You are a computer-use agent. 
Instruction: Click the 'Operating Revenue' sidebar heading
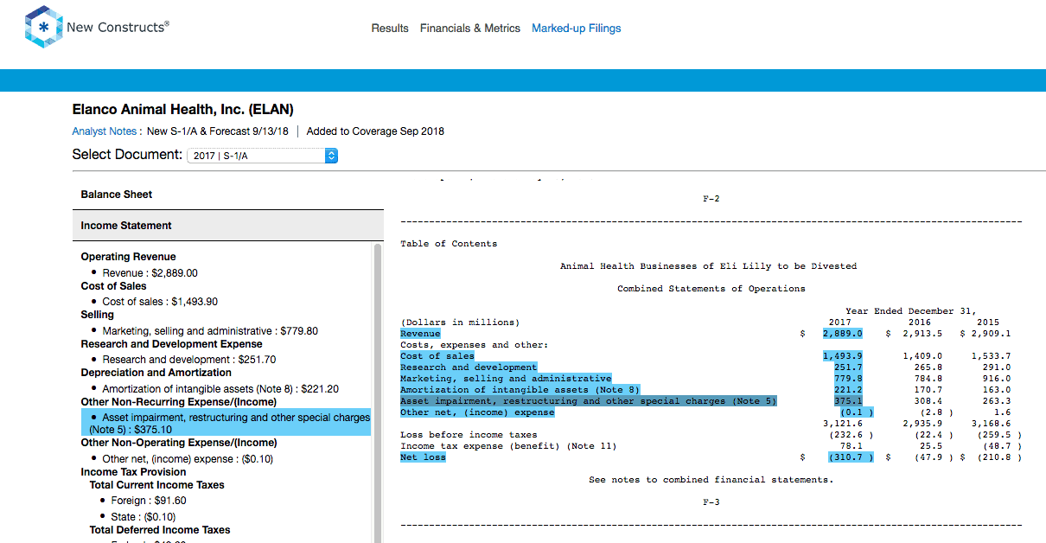pyautogui.click(x=128, y=257)
